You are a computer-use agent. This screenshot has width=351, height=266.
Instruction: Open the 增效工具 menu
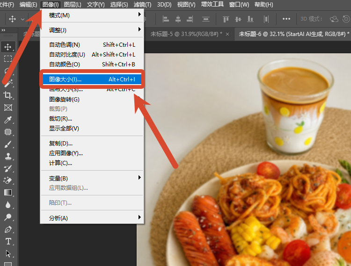pyautogui.click(x=212, y=4)
